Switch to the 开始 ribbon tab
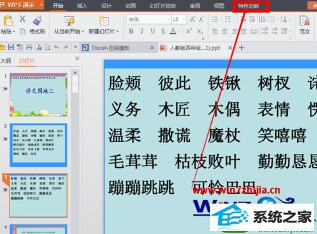This screenshot has width=317, height=234. 58,6
